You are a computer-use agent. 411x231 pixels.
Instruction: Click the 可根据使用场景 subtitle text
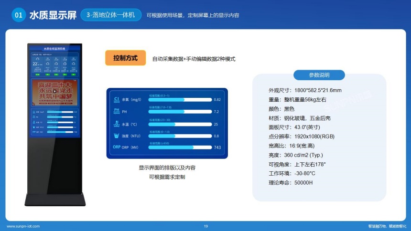tap(193, 15)
